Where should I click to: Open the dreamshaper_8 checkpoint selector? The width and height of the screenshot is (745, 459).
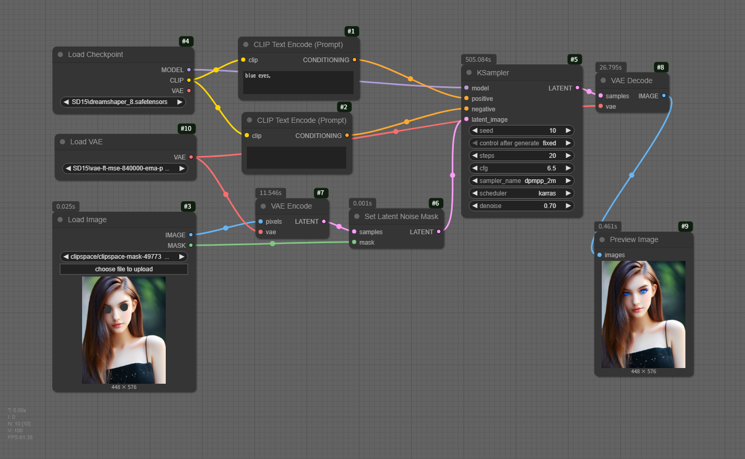(x=122, y=102)
